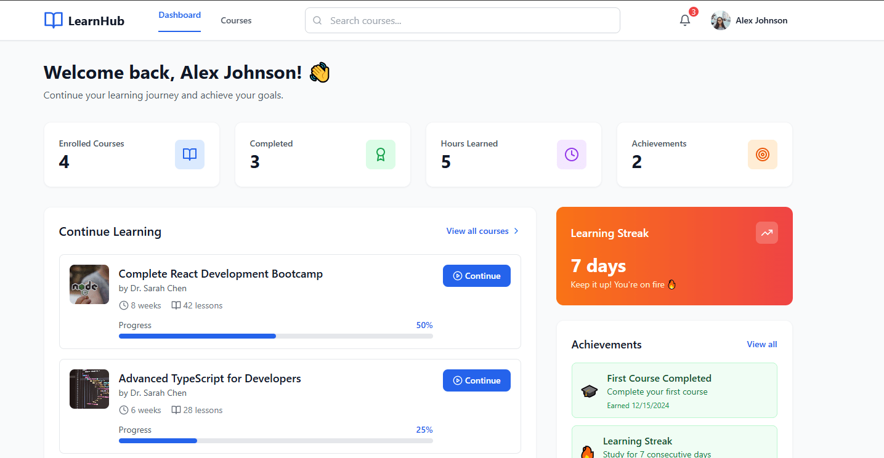The height and width of the screenshot is (458, 884).
Task: Click the Enrolled Courses book icon
Action: 189,155
